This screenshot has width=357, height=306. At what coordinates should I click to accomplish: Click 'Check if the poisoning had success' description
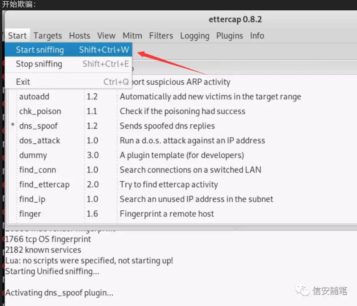point(183,111)
